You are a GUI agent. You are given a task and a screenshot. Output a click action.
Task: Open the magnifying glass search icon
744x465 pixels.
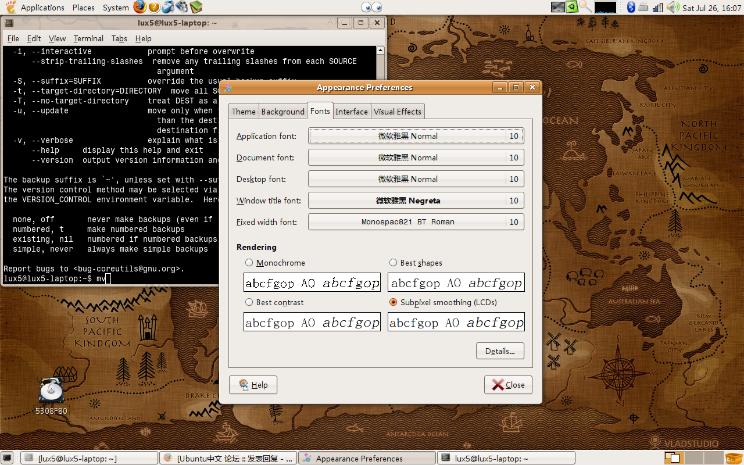(586, 7)
